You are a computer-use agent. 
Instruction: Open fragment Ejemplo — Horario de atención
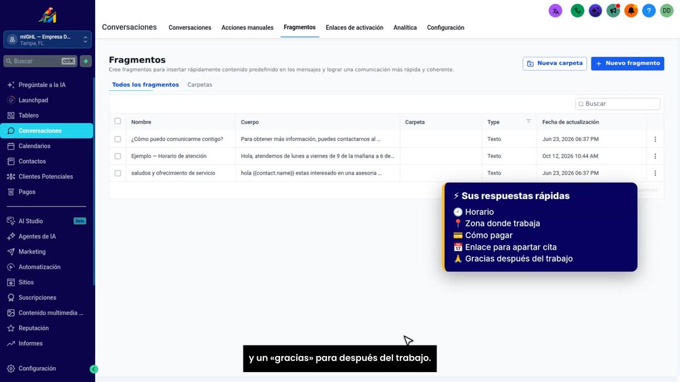point(169,156)
